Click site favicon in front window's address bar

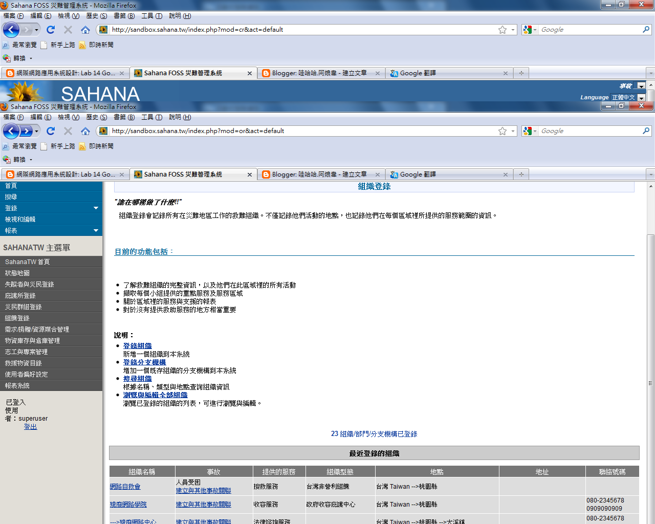pyautogui.click(x=103, y=131)
